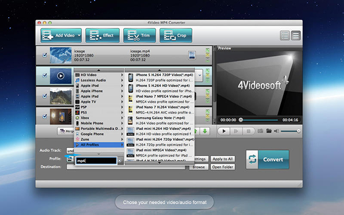Adjust the preview volume slider
Screen dimensions: 344x215
[x=290, y=131]
